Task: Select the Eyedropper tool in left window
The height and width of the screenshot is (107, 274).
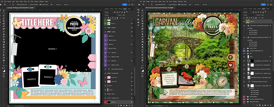Action: (4, 26)
